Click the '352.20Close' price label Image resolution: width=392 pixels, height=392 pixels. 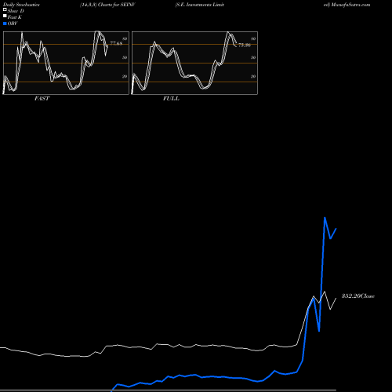[x=358, y=296]
